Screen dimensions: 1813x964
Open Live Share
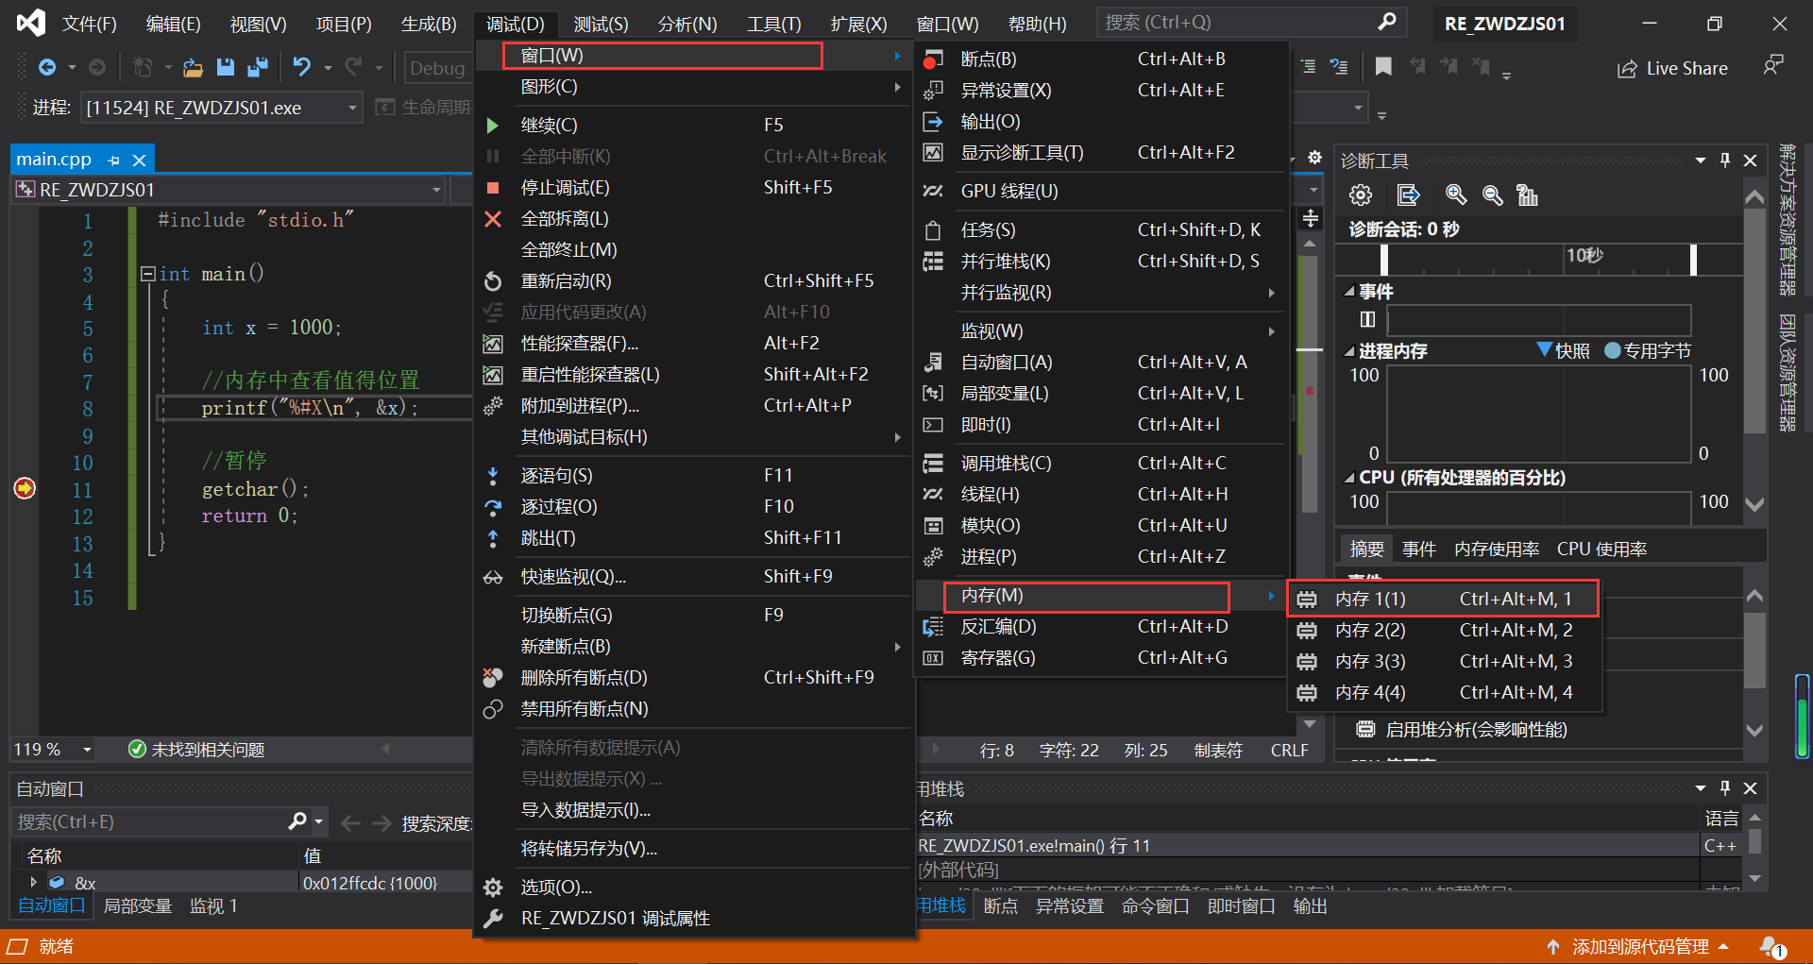tap(1672, 68)
